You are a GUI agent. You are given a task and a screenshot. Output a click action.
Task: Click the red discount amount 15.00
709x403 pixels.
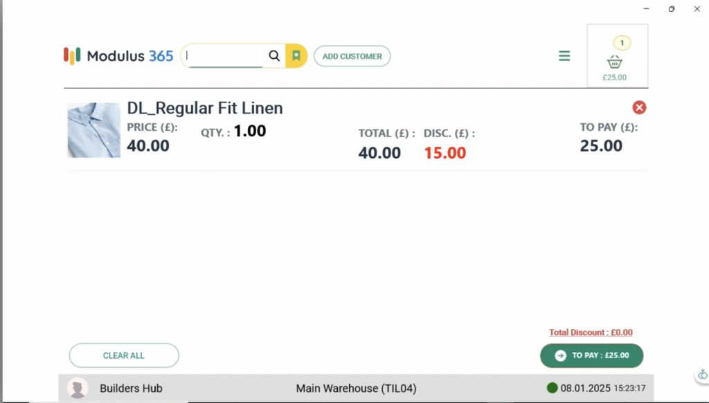pos(445,153)
